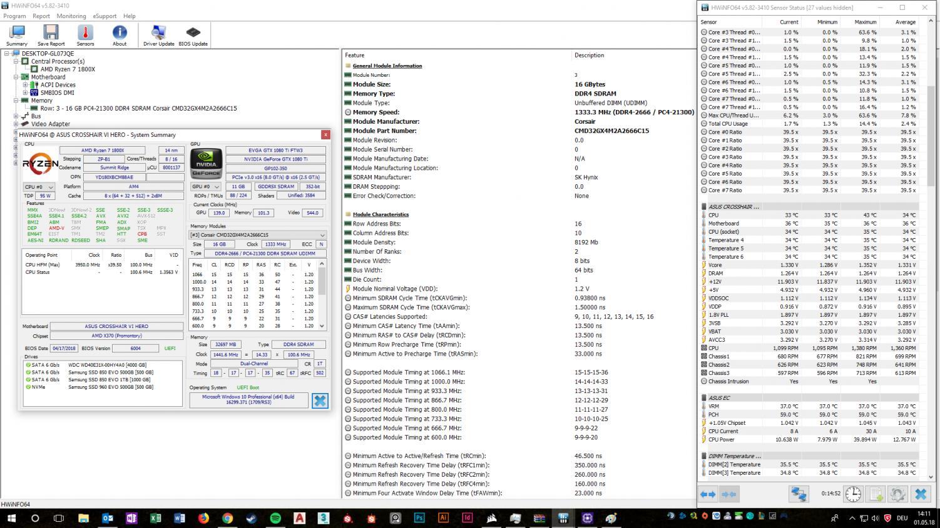Collapse the Memory tree node

[x=16, y=100]
